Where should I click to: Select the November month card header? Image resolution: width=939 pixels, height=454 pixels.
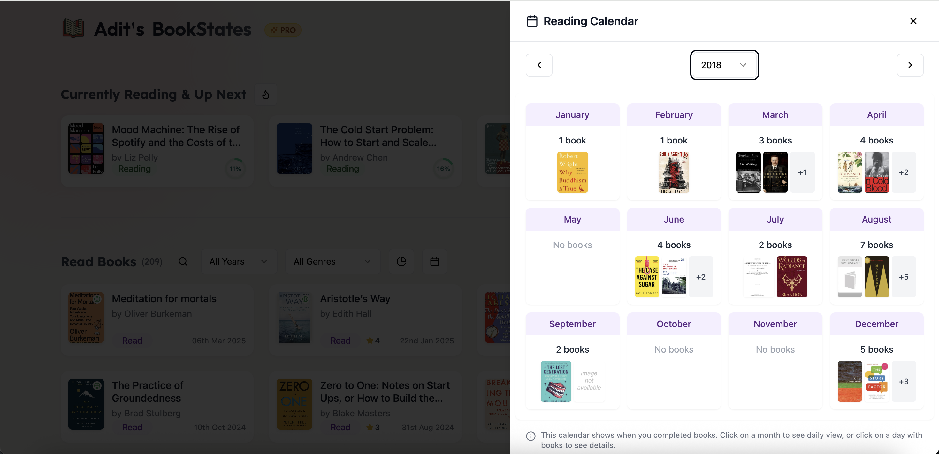775,324
